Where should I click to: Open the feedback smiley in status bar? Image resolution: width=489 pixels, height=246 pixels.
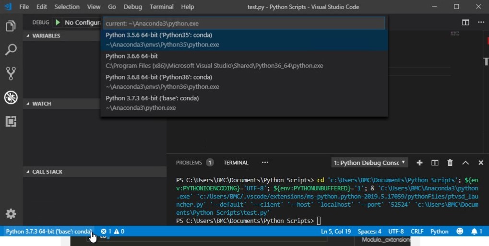(460, 231)
